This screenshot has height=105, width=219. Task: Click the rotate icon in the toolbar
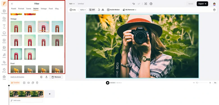99,10
